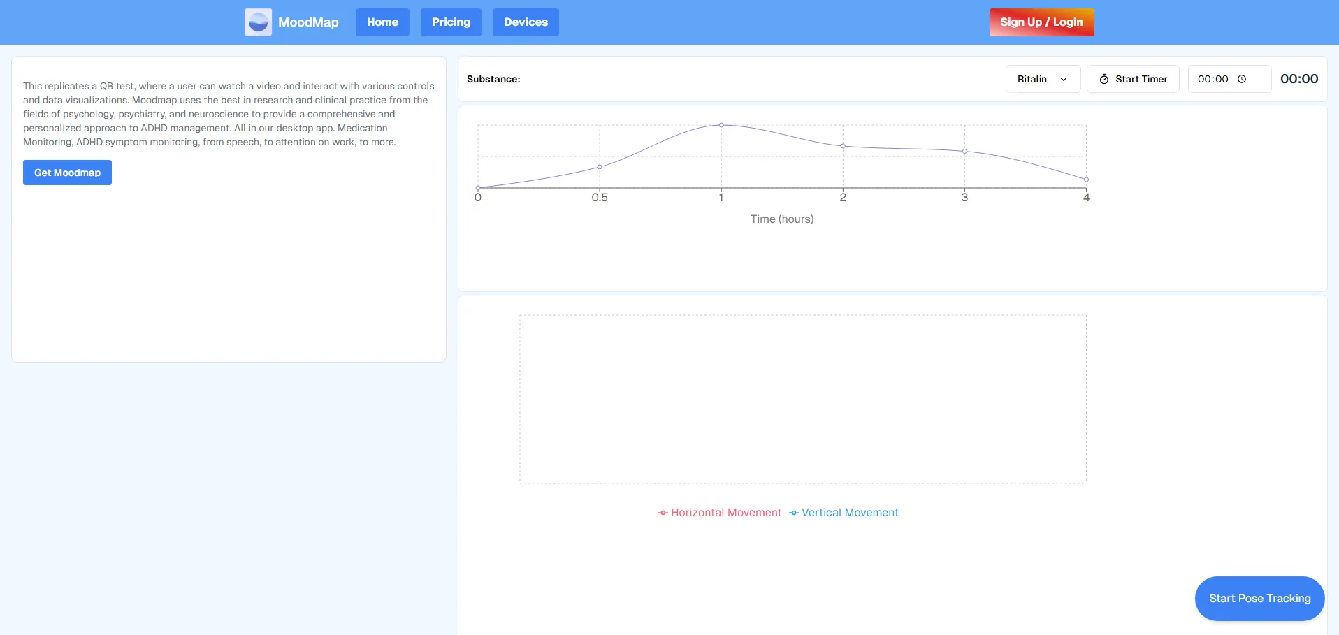Toggle Vertical Movement series in legend
Viewport: 1339px width, 635px height.
(850, 513)
